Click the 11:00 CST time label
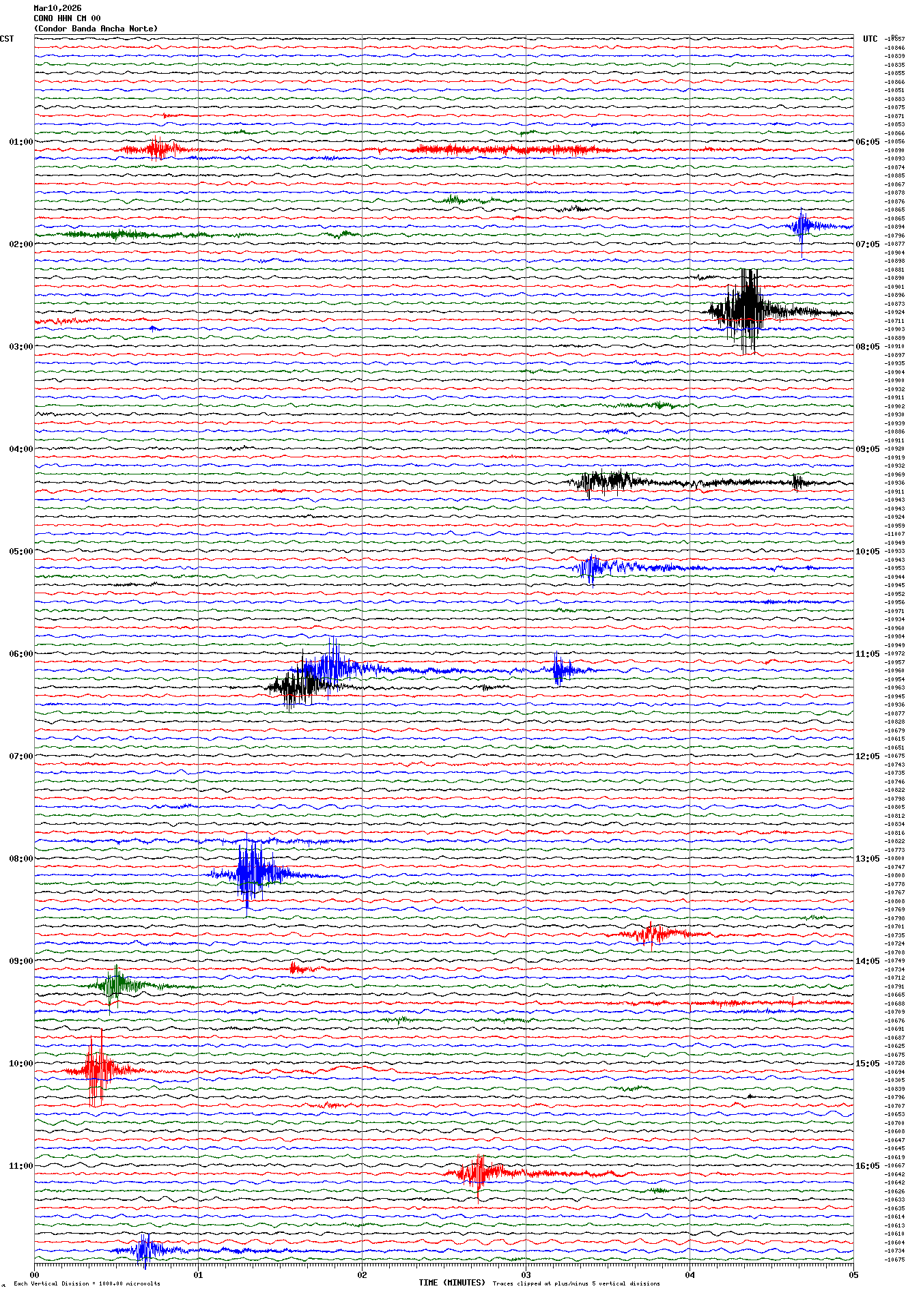Screen dimensions: 908x1293 click(20, 1166)
